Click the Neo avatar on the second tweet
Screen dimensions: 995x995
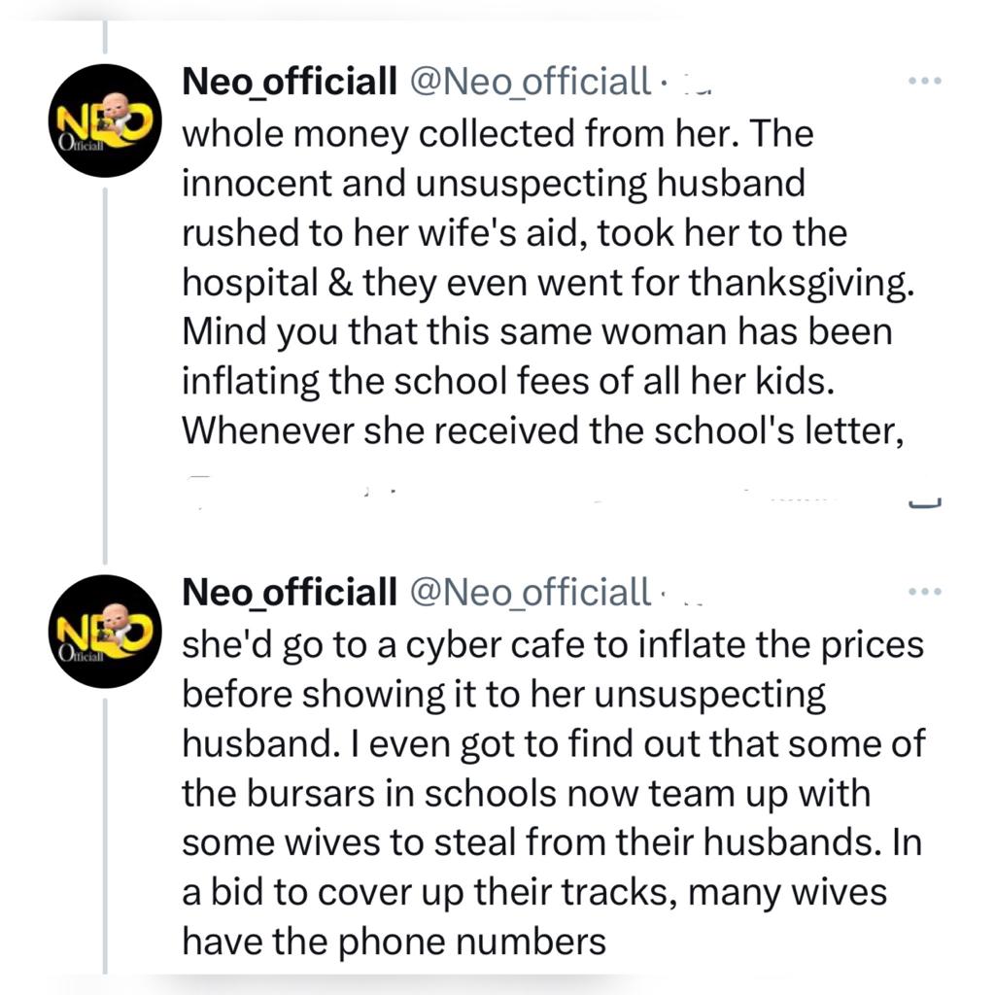[x=105, y=631]
